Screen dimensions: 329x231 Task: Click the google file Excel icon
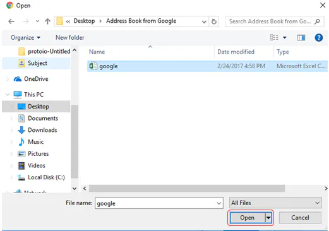click(x=93, y=66)
